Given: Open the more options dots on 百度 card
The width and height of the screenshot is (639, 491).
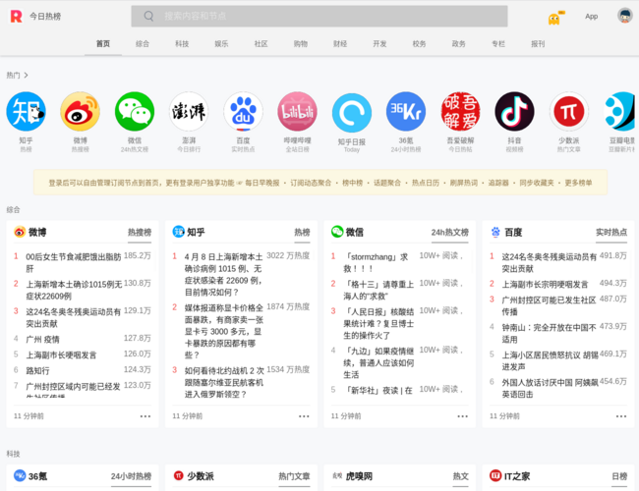Looking at the screenshot, I should coord(621,416).
